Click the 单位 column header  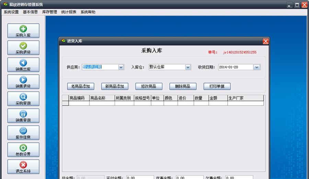(x=158, y=98)
